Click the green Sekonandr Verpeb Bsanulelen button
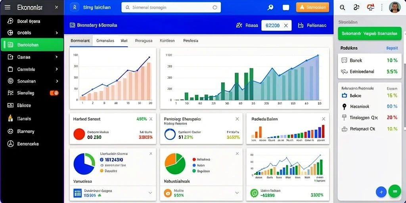 (370, 34)
